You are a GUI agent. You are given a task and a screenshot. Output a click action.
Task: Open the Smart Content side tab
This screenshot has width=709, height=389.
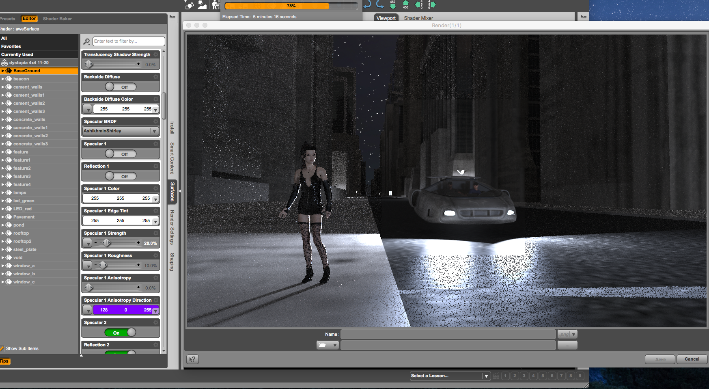pos(172,158)
